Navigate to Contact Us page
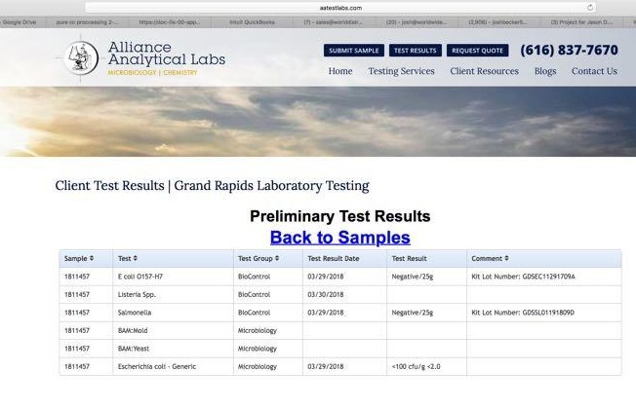This screenshot has height=408, width=636. tap(594, 71)
